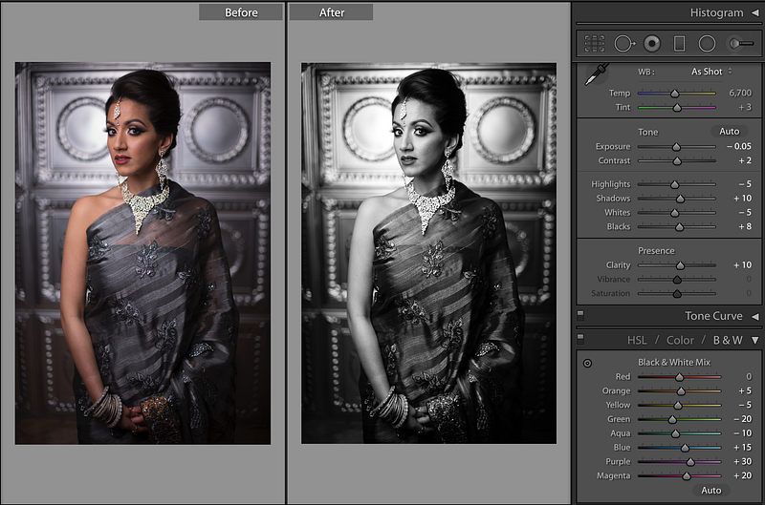
Task: Click the Magenta value +20
Action: [743, 475]
